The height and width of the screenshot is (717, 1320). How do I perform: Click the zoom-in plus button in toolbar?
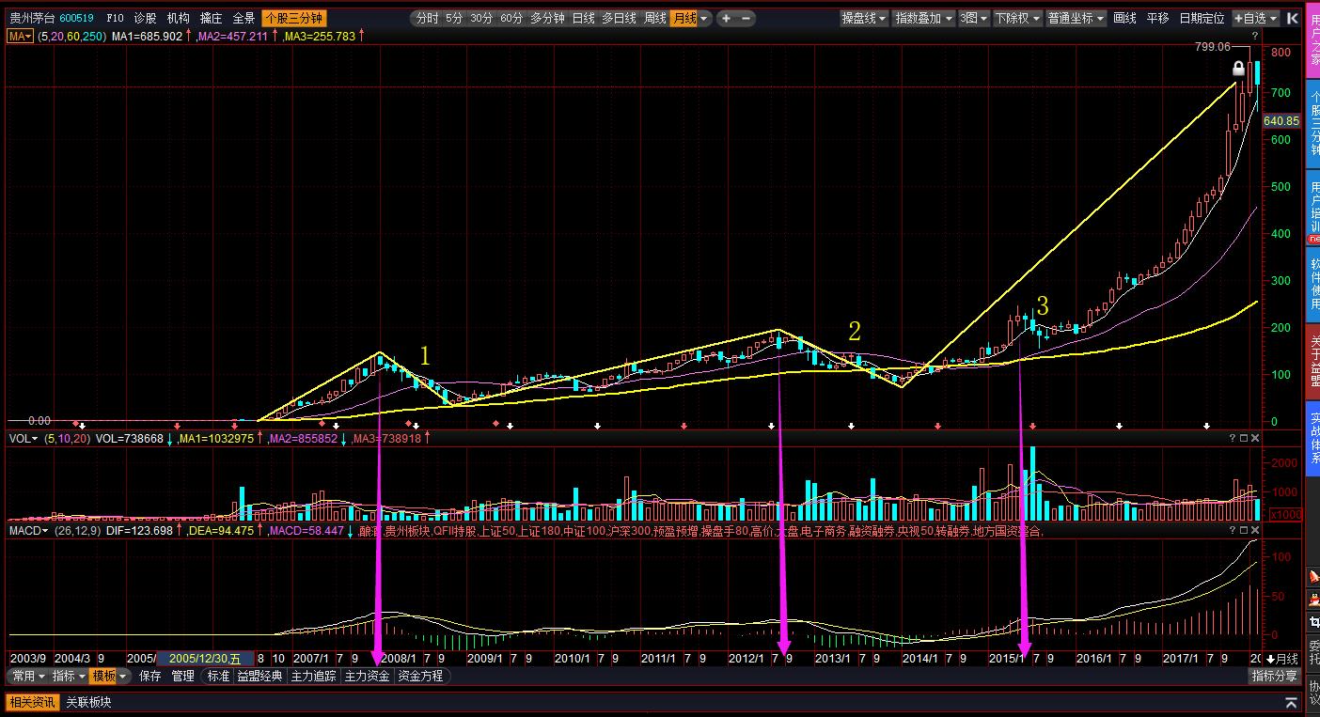726,18
